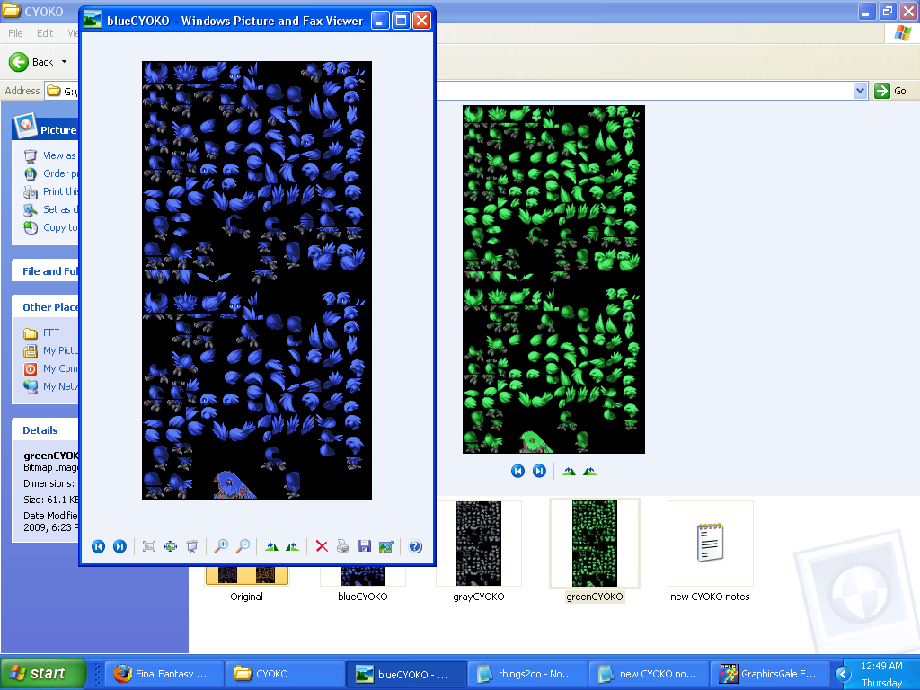The height and width of the screenshot is (690, 920).
Task: Show image at Actual Size in Picture Viewer
Action: [x=171, y=547]
